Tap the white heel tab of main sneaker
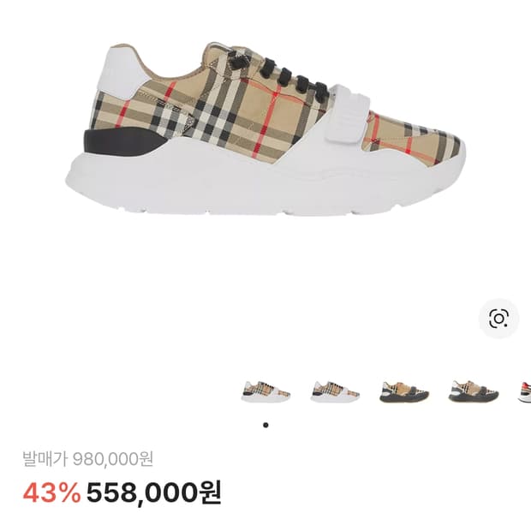Viewport: 531px width, 531px height. coord(122,71)
